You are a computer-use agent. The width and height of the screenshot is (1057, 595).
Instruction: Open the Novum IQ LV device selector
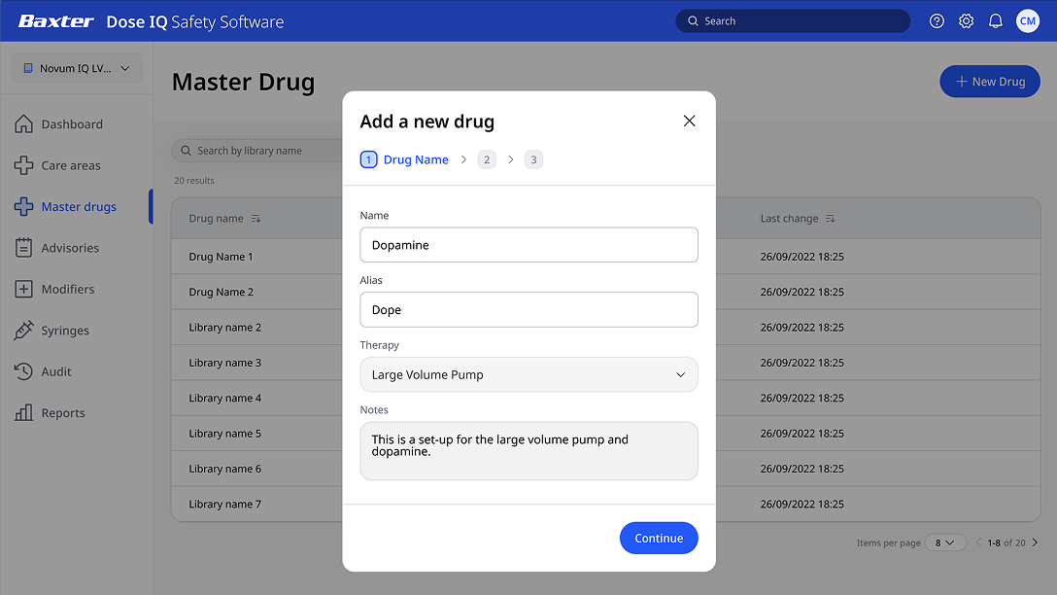(76, 68)
